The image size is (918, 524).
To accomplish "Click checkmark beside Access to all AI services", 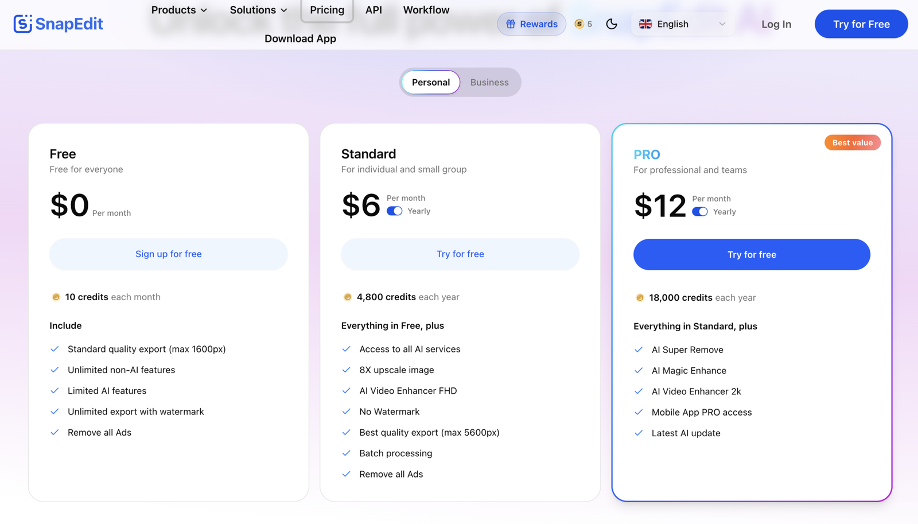I will click(346, 349).
